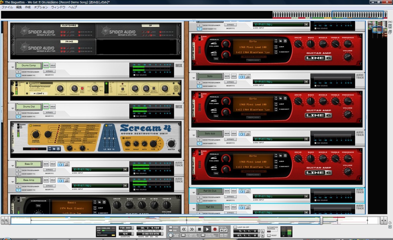Collapse the Drums Comp device with fold arrow
The height and width of the screenshot is (240, 393).
[x=13, y=67]
